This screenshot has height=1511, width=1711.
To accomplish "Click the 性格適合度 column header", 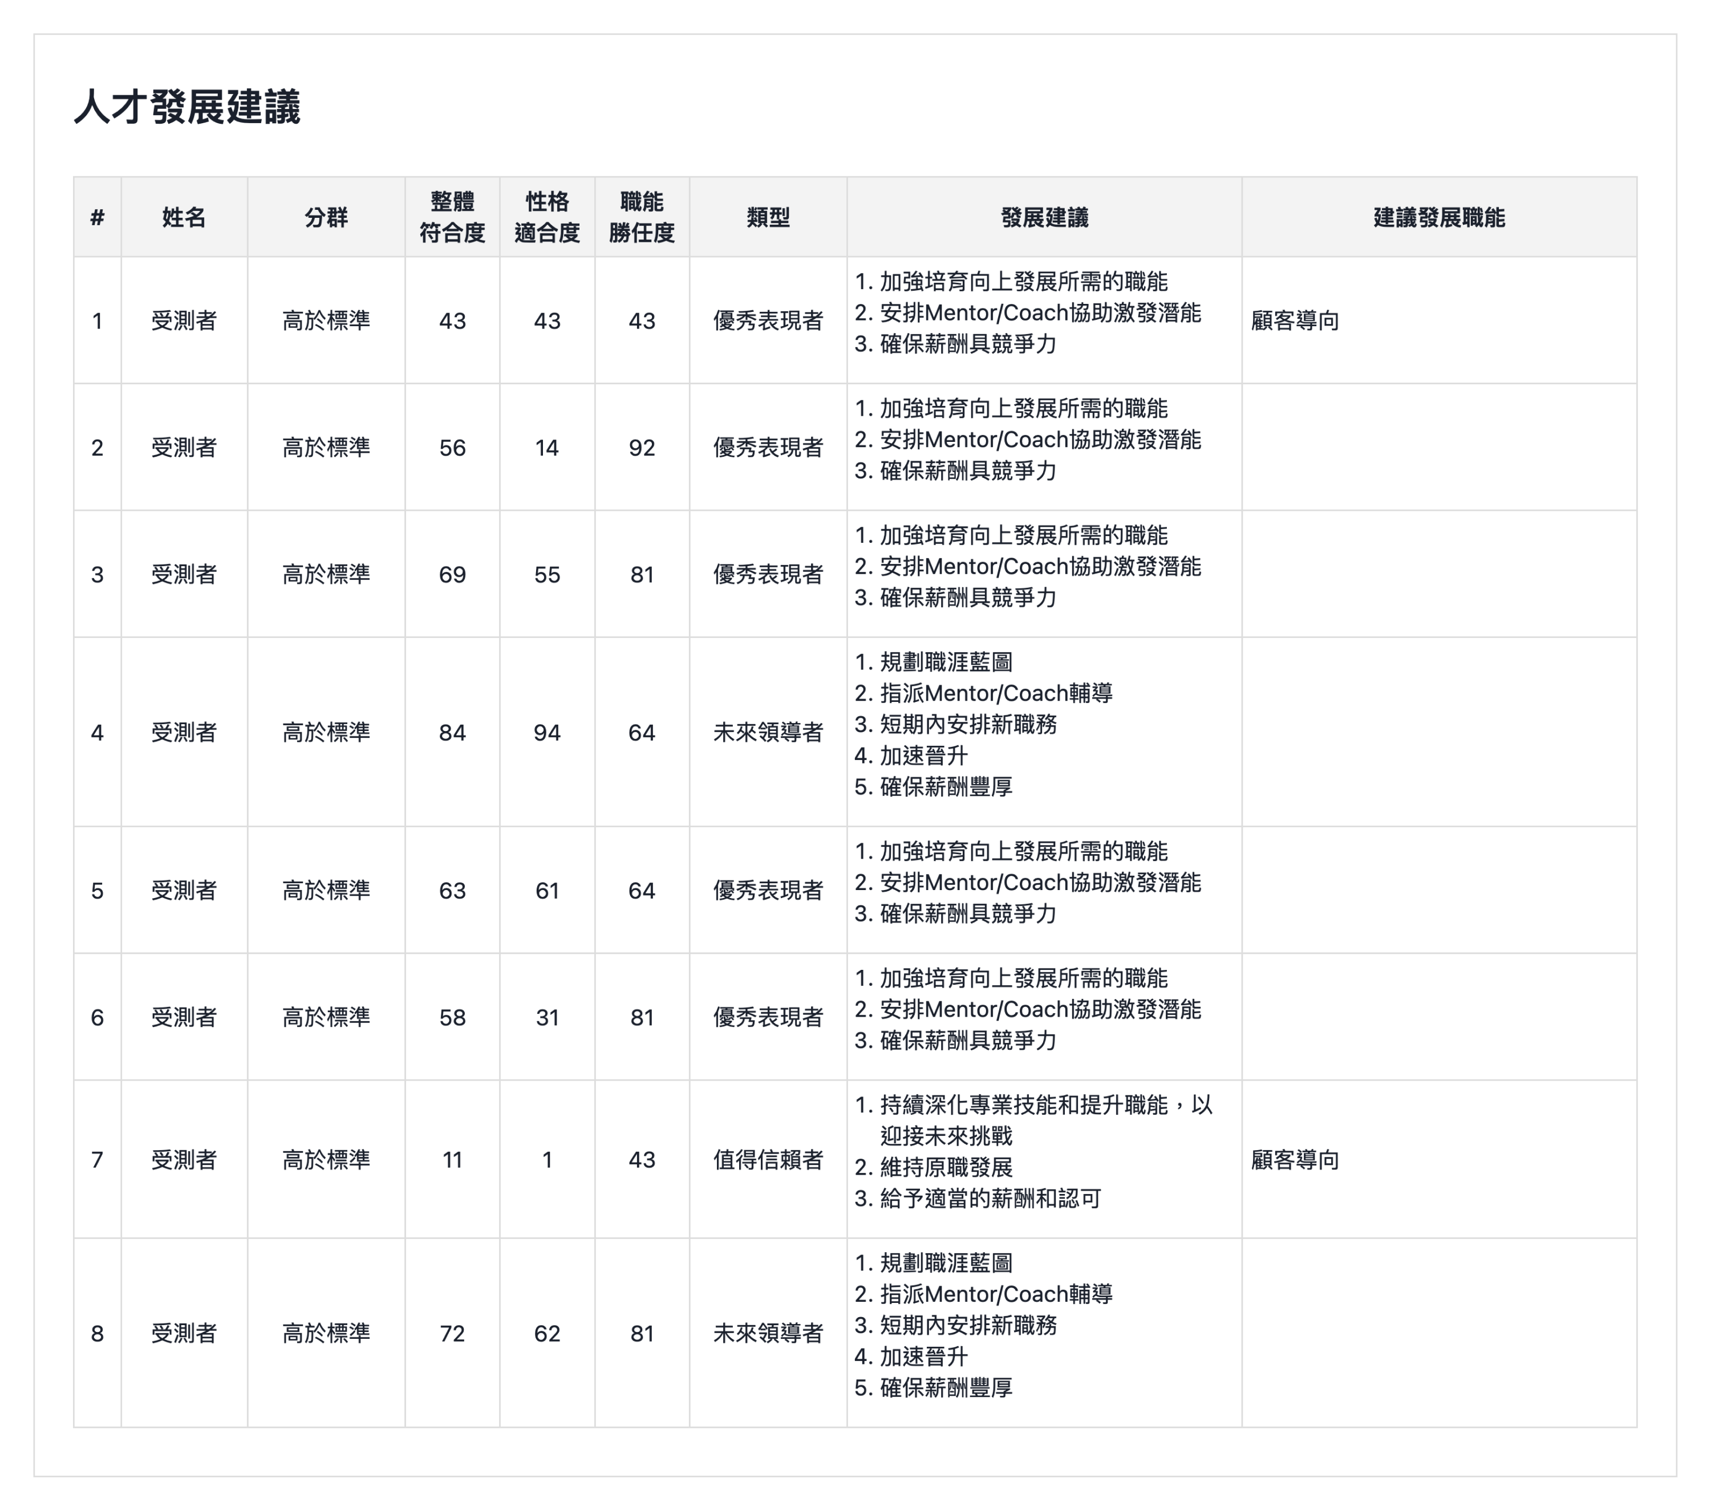I will click(x=548, y=218).
